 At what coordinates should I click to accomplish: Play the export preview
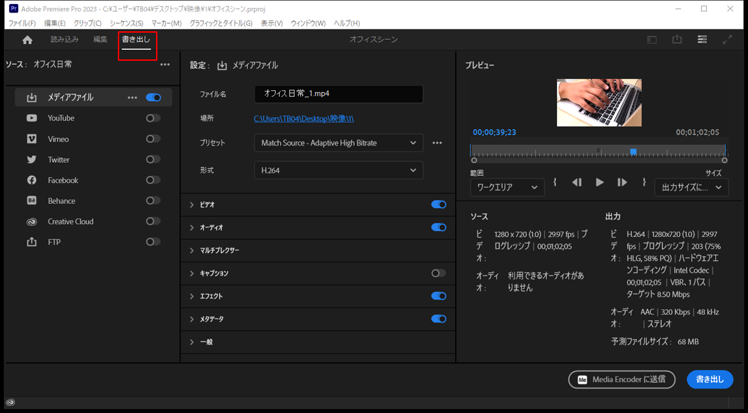point(599,182)
